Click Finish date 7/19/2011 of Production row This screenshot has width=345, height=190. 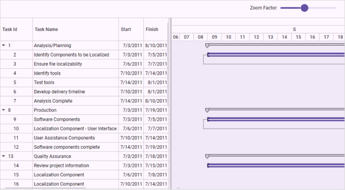(x=156, y=110)
